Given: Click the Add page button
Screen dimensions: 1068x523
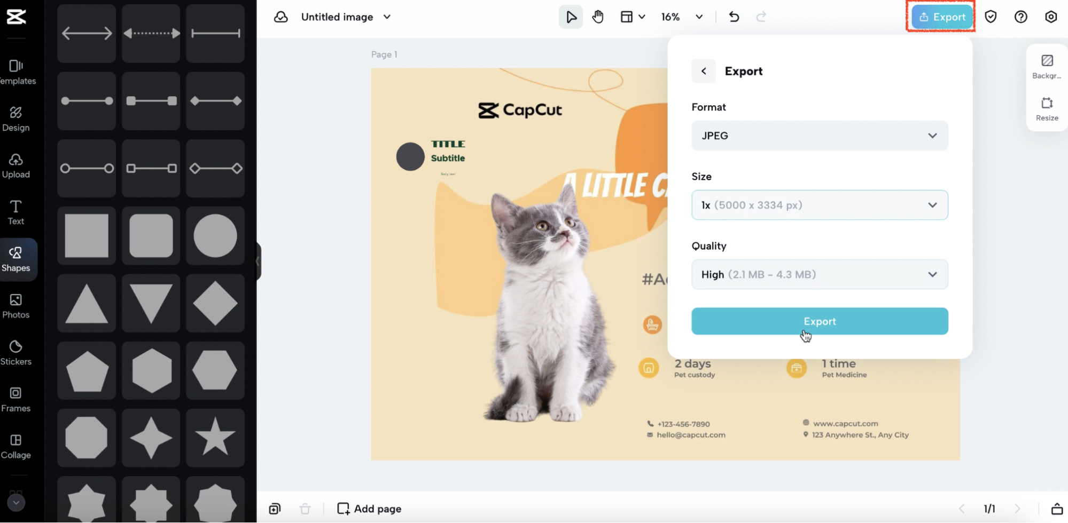Looking at the screenshot, I should pos(369,509).
